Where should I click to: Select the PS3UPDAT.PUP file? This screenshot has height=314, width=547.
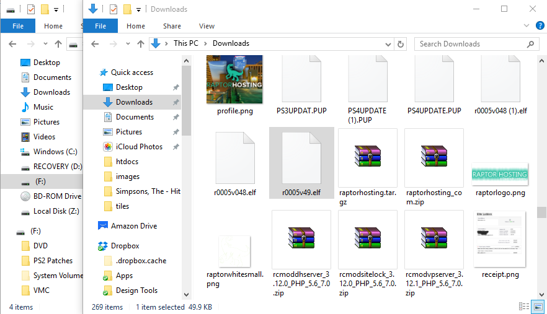pos(301,85)
